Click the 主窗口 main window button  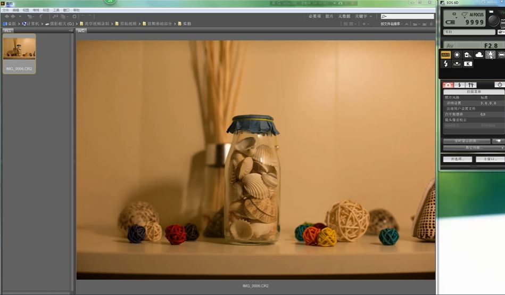coord(490,159)
